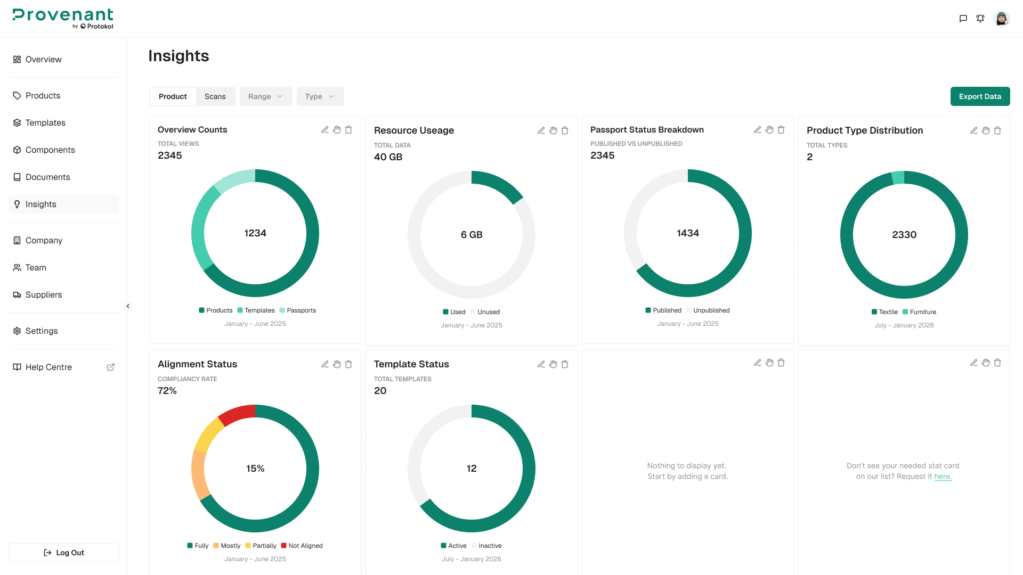Click the Export Data button
The image size is (1023, 575).
[980, 96]
